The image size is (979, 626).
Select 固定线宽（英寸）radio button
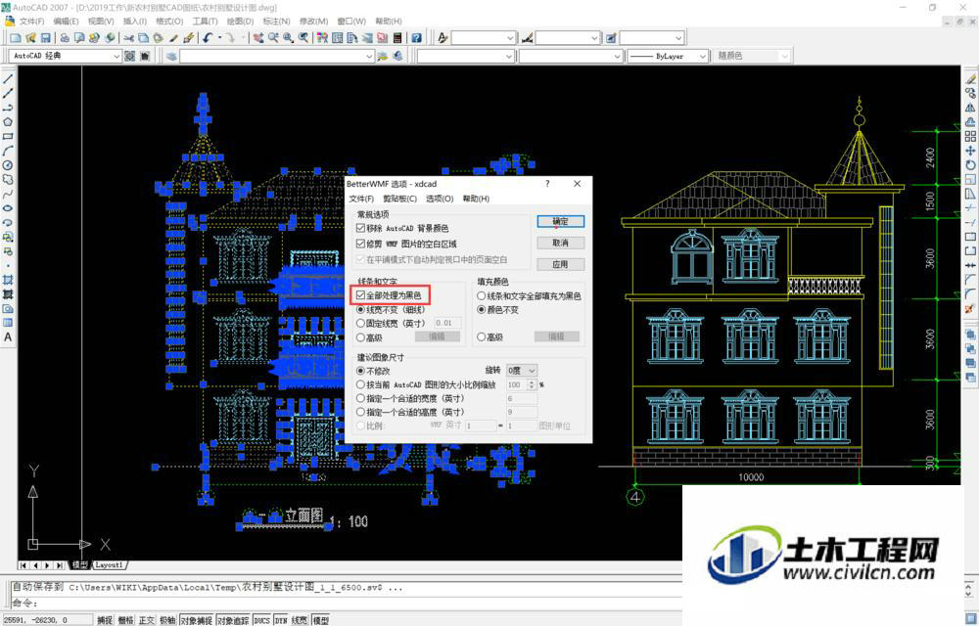(x=360, y=323)
